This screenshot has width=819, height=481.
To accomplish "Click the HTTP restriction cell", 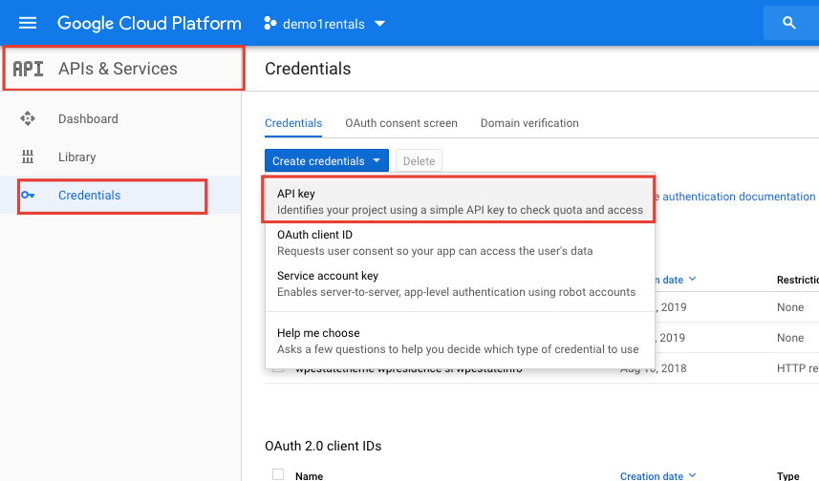I will (798, 368).
